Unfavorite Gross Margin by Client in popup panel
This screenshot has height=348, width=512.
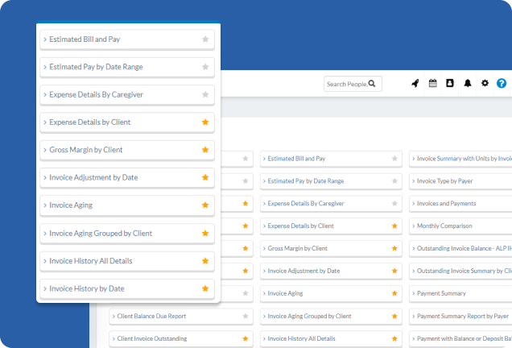click(205, 150)
